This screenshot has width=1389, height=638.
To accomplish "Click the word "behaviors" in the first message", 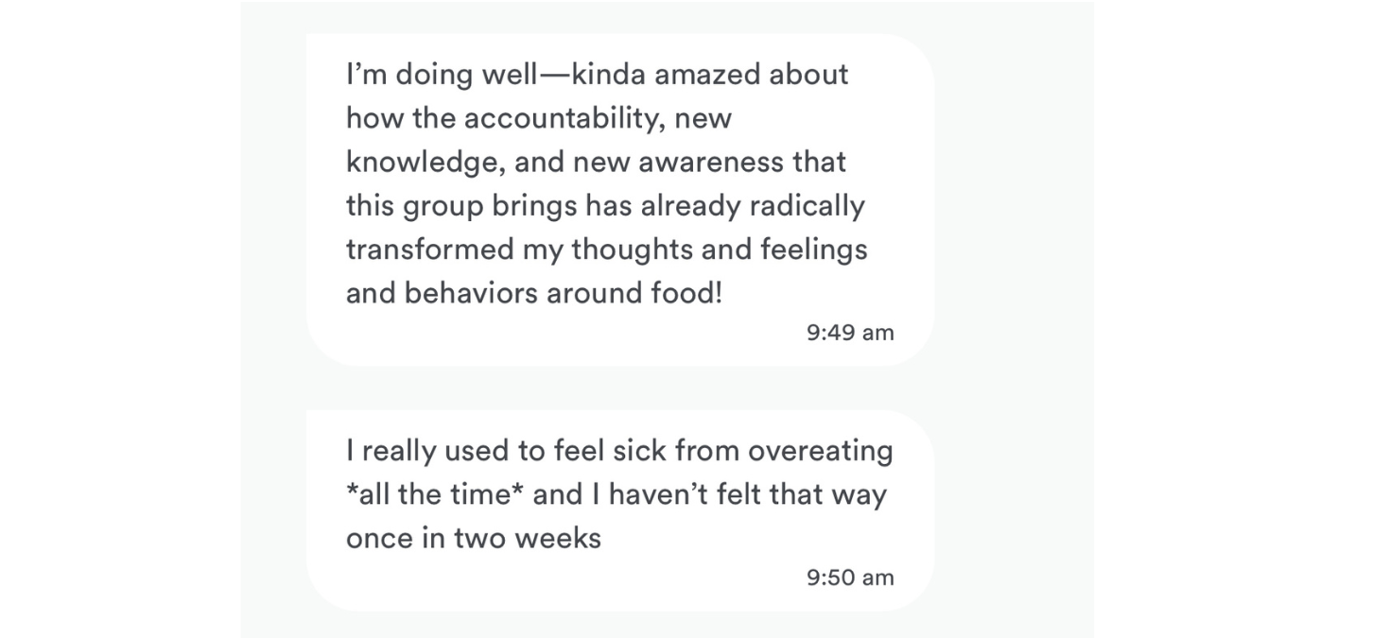I will coord(473,293).
